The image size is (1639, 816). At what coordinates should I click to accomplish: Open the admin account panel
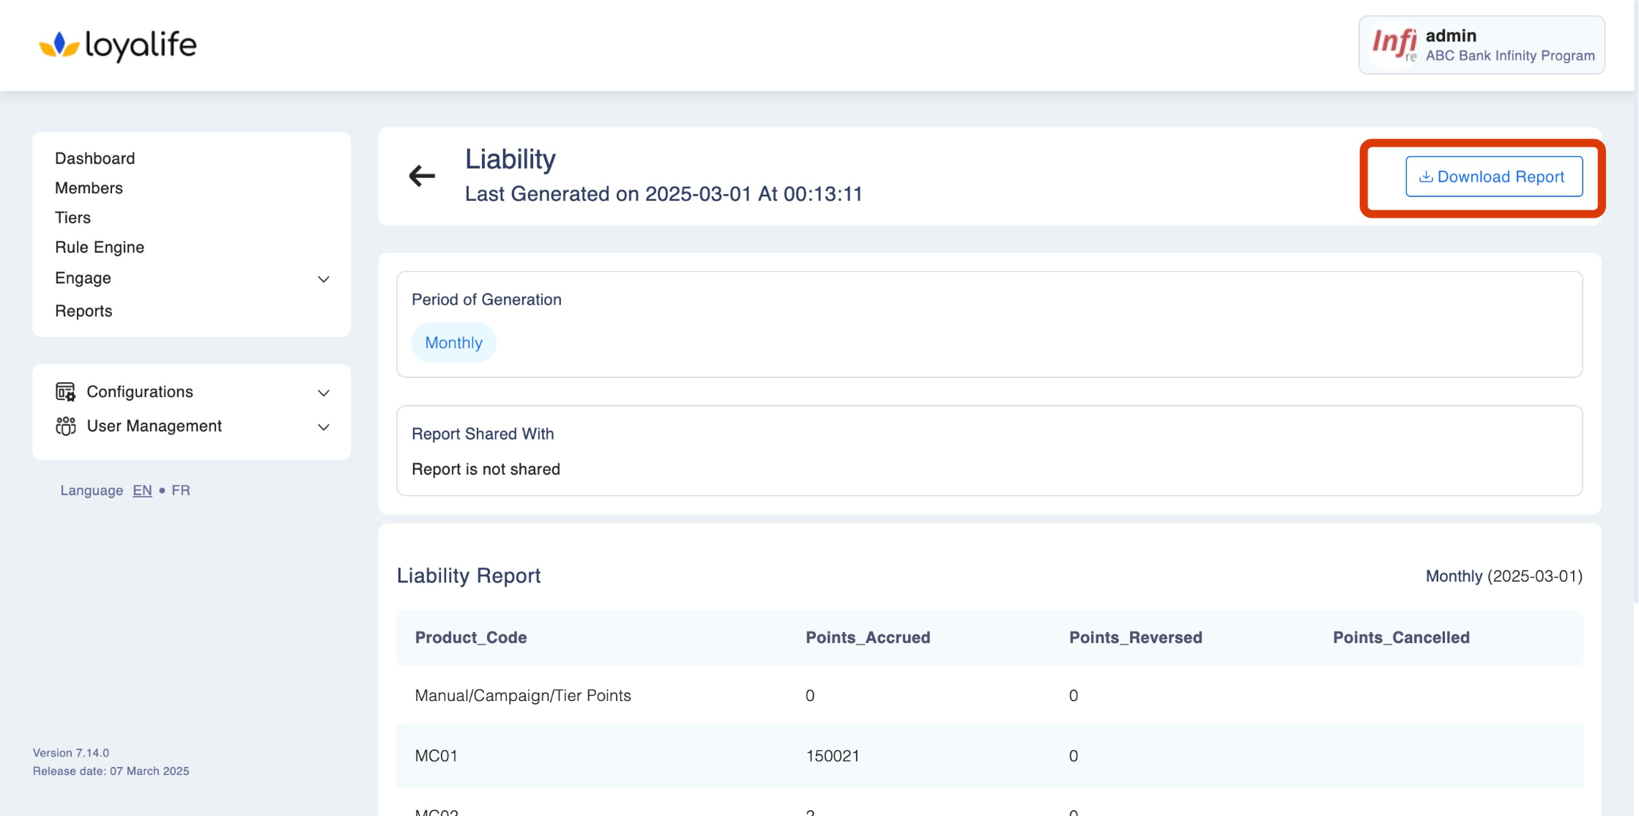click(x=1509, y=45)
